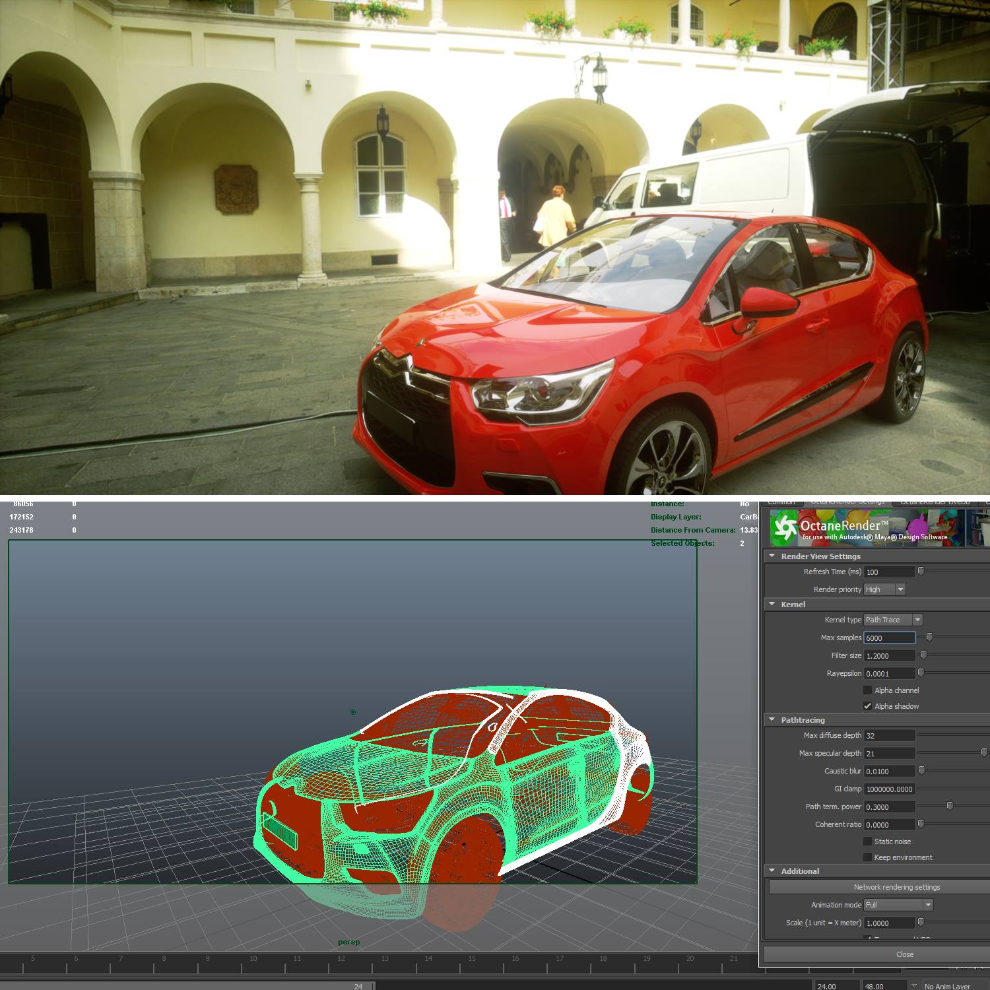Screen dimensions: 990x990
Task: Click the OctaneRender logo icon
Action: [x=785, y=528]
